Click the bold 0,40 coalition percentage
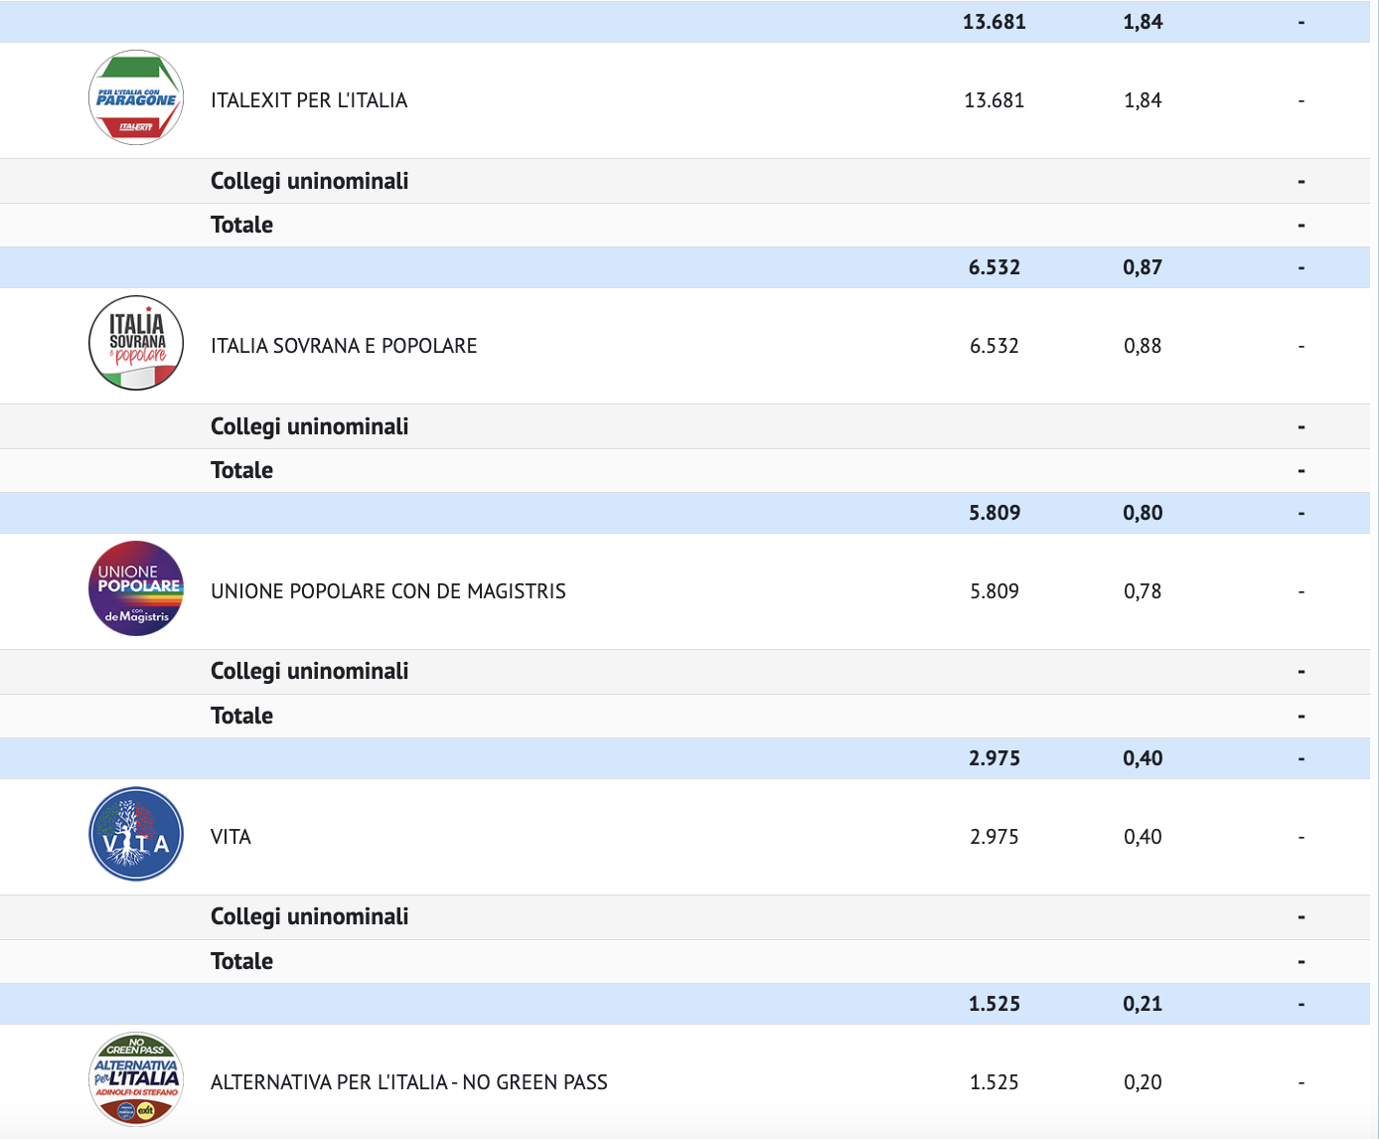Image resolution: width=1379 pixels, height=1139 pixels. pos(1143,758)
